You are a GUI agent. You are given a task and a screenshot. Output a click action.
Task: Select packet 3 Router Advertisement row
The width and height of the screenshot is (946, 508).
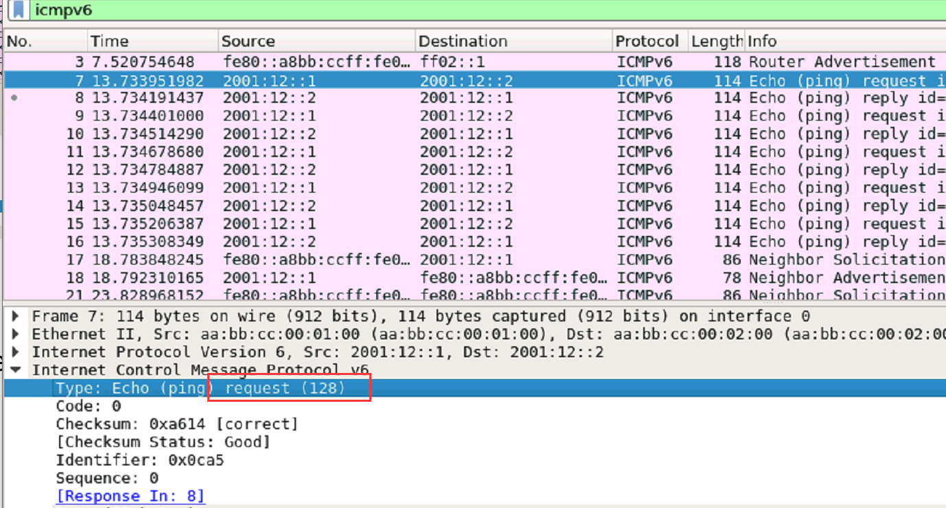click(475, 62)
